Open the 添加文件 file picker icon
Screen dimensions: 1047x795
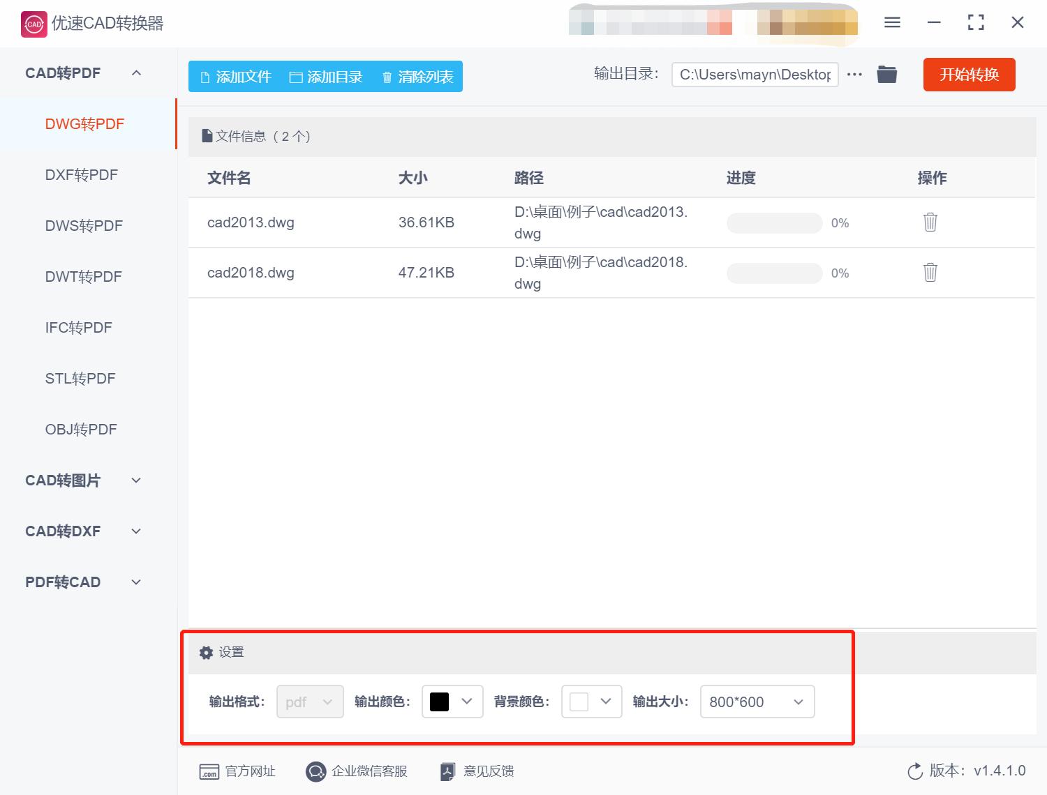tap(205, 77)
